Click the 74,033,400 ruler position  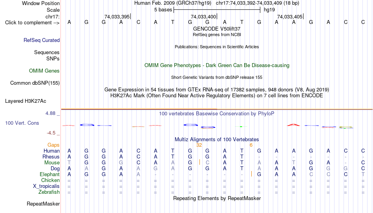(203, 16)
